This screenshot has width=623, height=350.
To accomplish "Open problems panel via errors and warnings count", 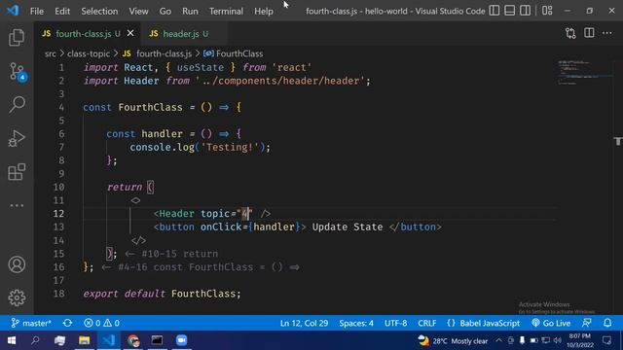I will 101,323.
